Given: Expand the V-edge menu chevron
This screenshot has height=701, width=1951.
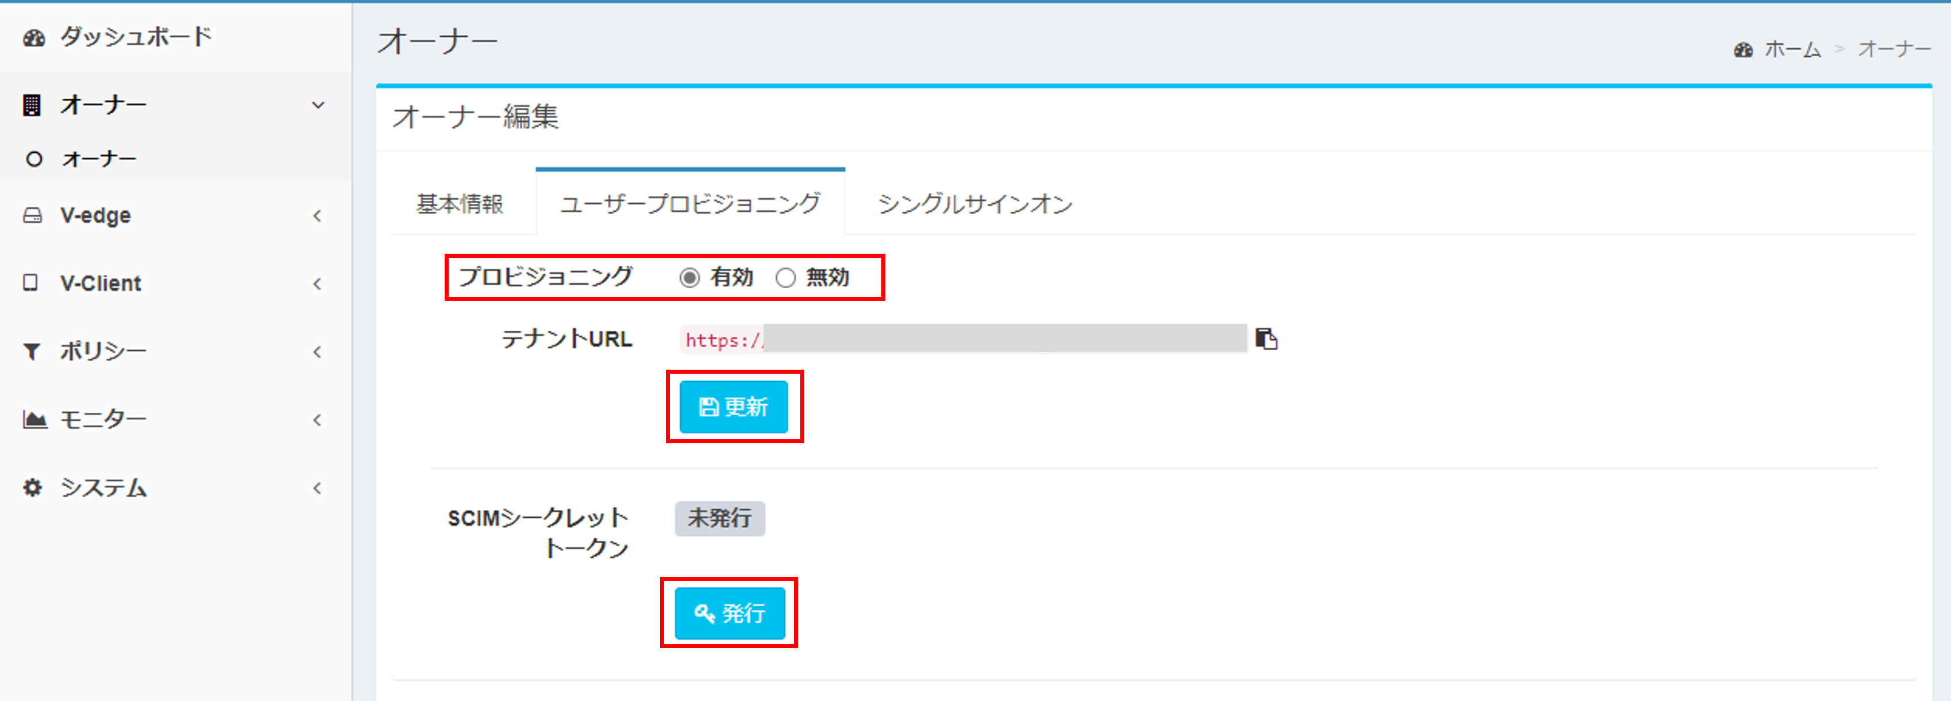Looking at the screenshot, I should pyautogui.click(x=317, y=216).
